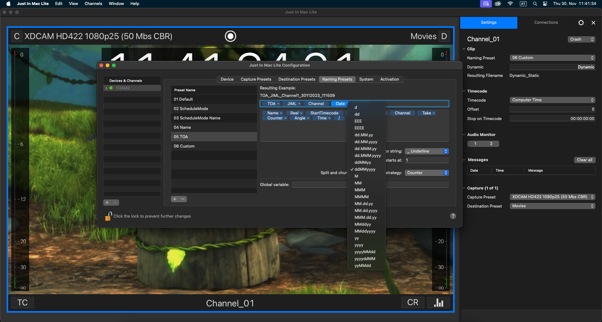Click the lock to prevent further changes
Viewport: 602px width, 322px height.
pyautogui.click(x=108, y=216)
